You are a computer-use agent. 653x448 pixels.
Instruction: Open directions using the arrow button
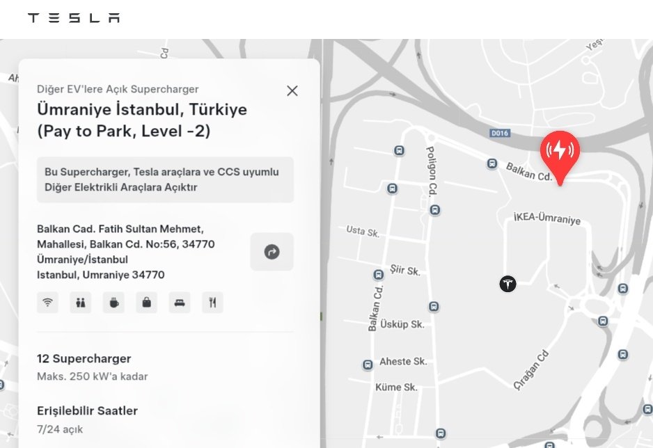(x=272, y=252)
